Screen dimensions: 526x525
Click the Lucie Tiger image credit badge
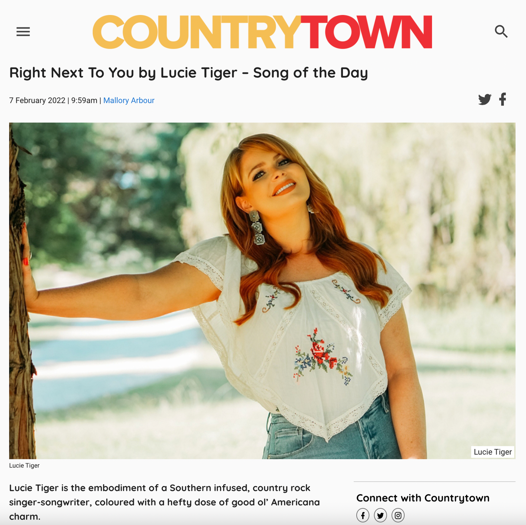click(x=492, y=452)
